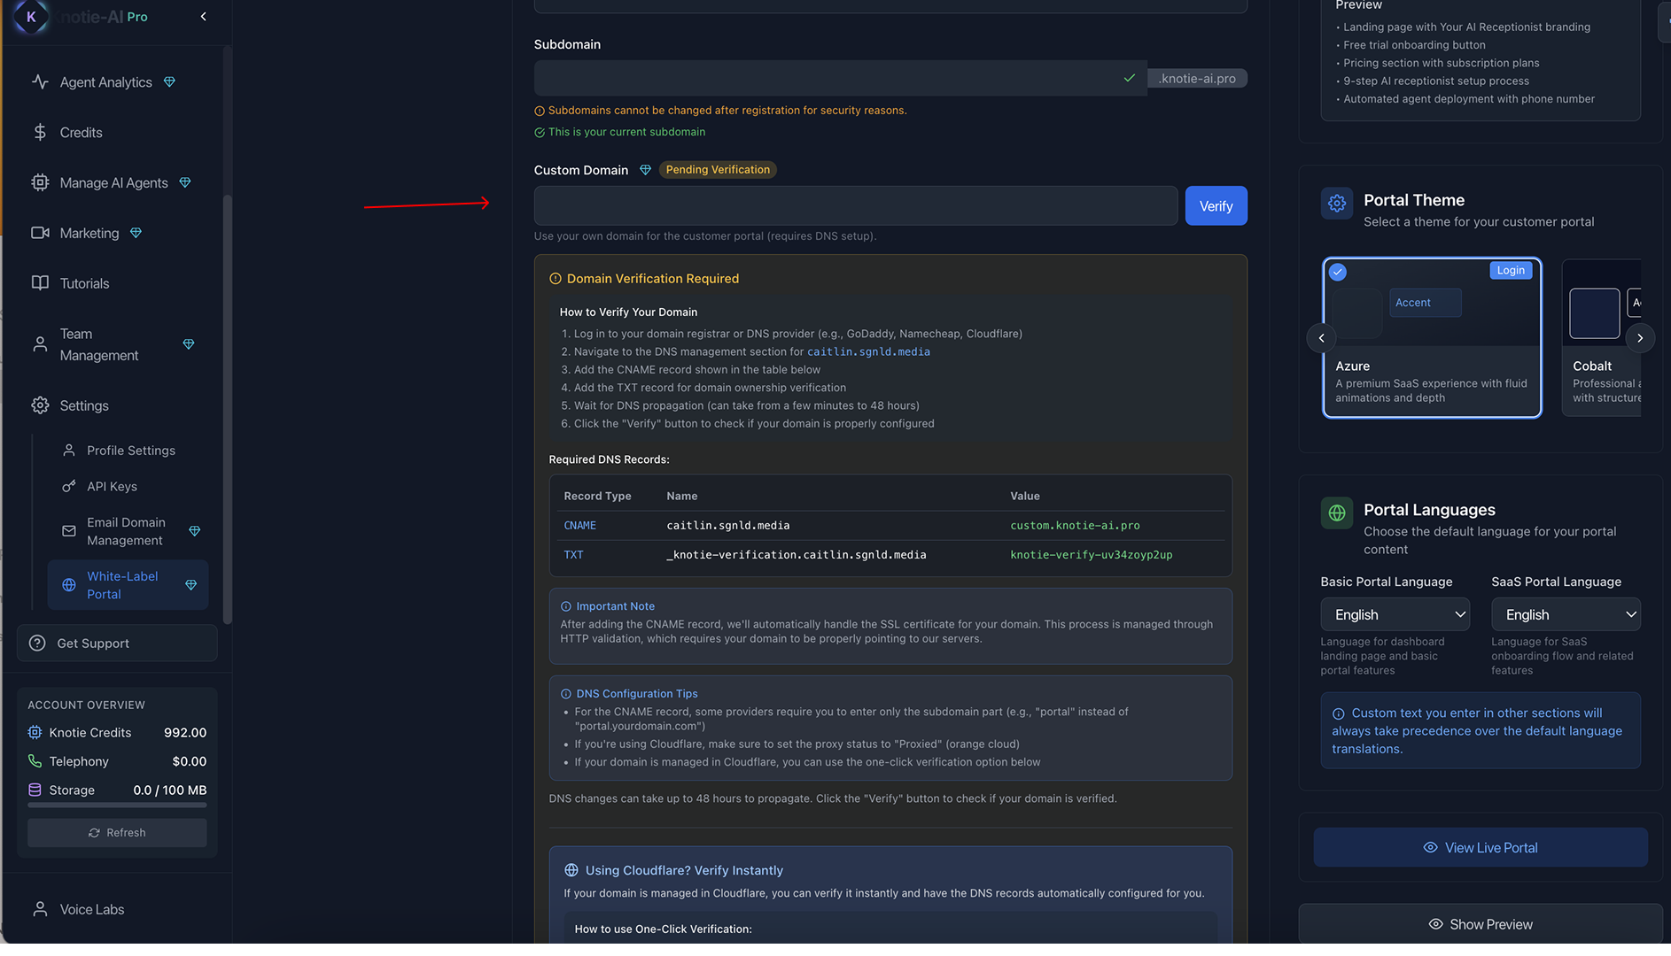The height and width of the screenshot is (956, 1671).
Task: Click the Agent Analytics pulse icon
Action: point(40,82)
